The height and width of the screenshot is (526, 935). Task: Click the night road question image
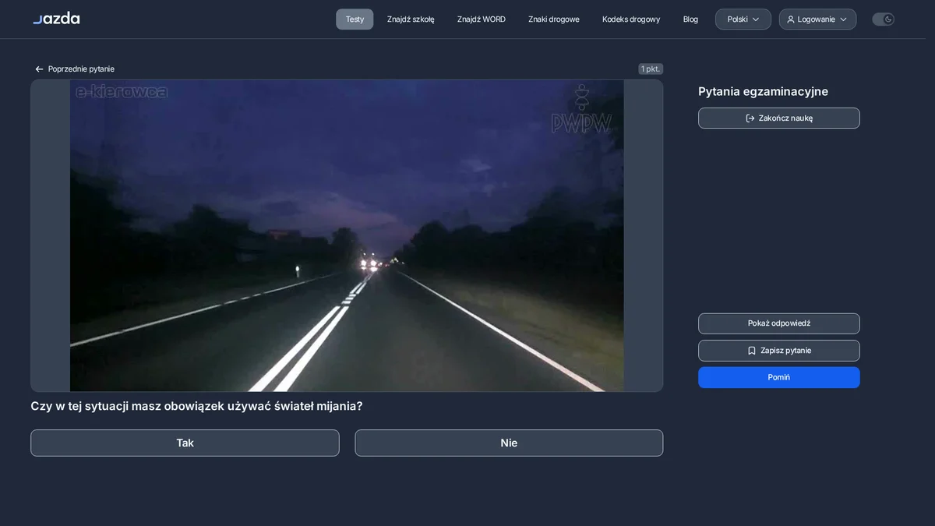point(347,235)
